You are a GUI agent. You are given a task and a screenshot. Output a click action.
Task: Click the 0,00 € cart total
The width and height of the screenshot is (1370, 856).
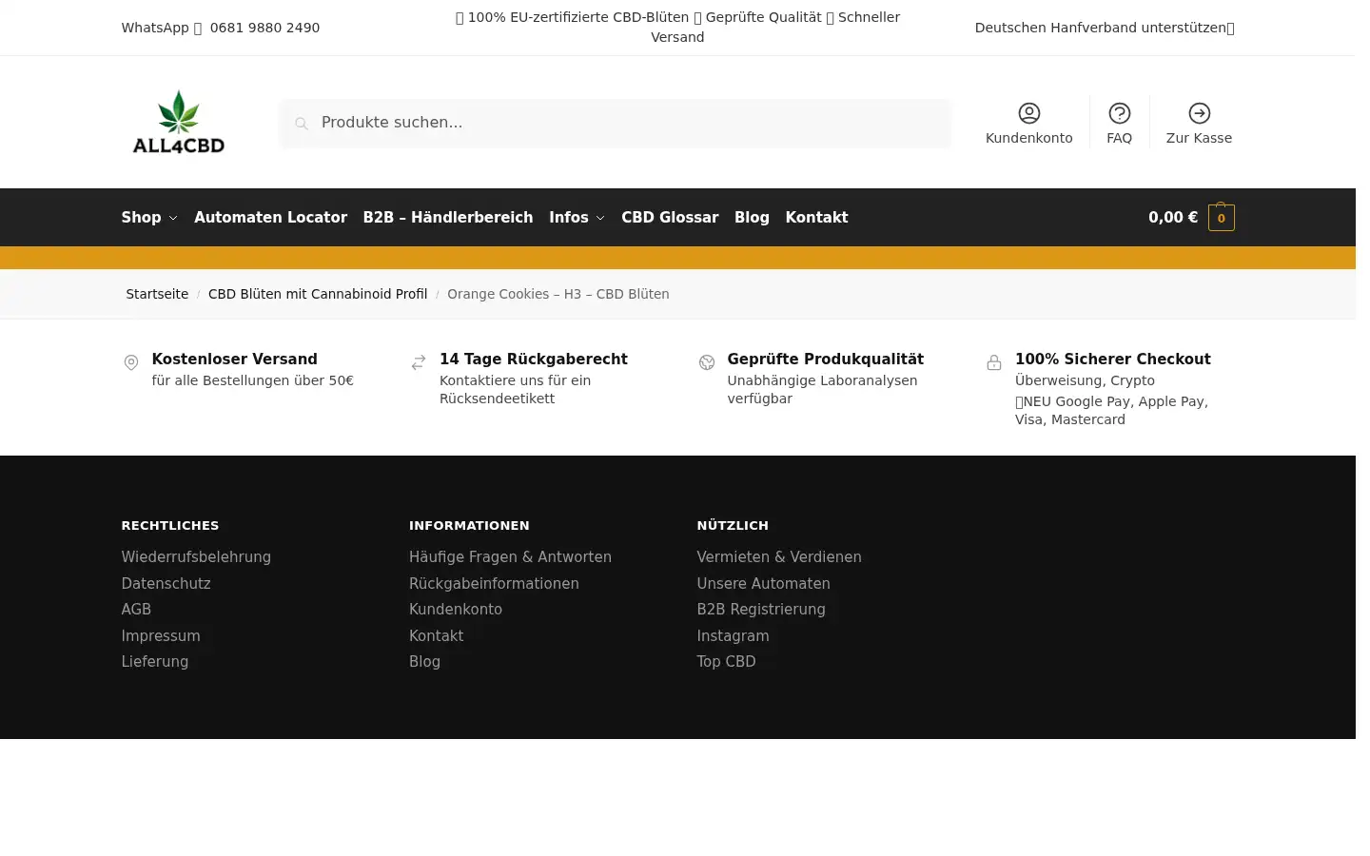tap(1173, 217)
